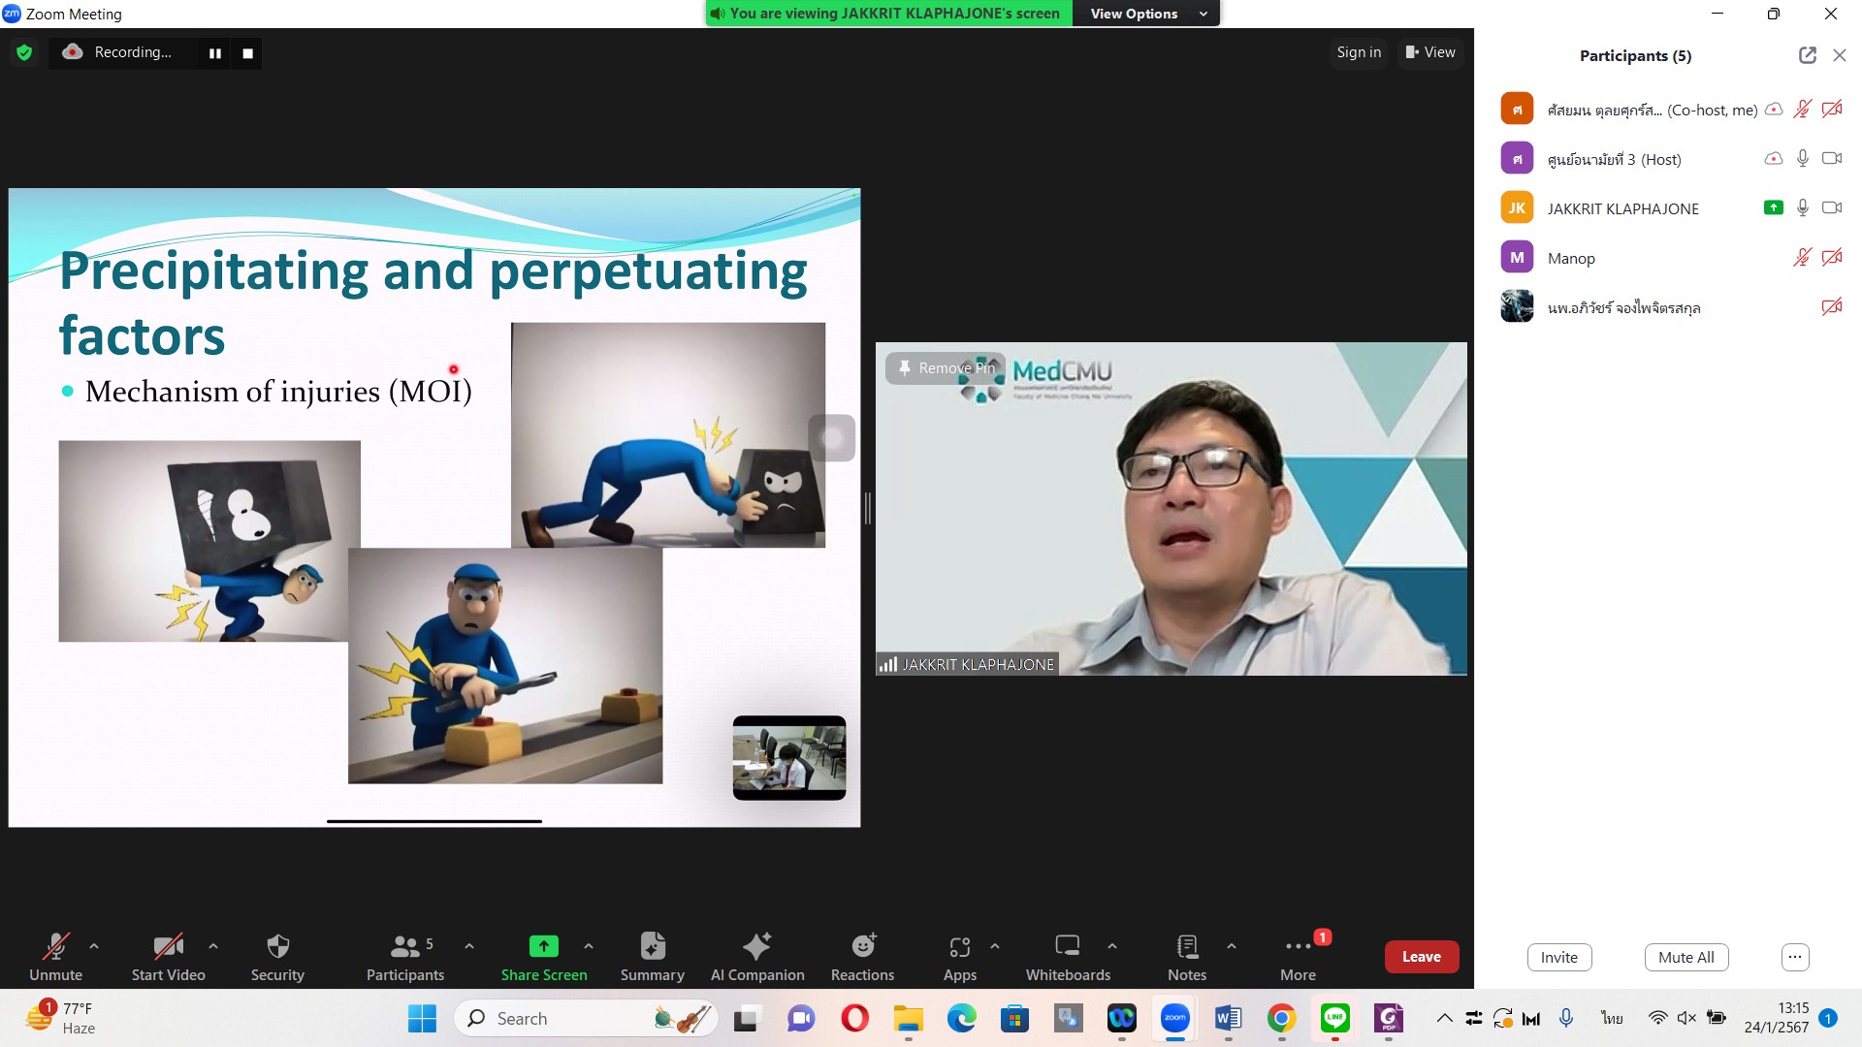Open the View Options dropdown

[x=1148, y=14]
